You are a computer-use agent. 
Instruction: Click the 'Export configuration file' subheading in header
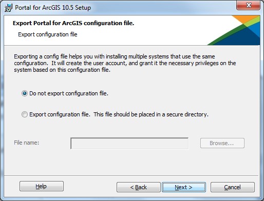point(48,34)
